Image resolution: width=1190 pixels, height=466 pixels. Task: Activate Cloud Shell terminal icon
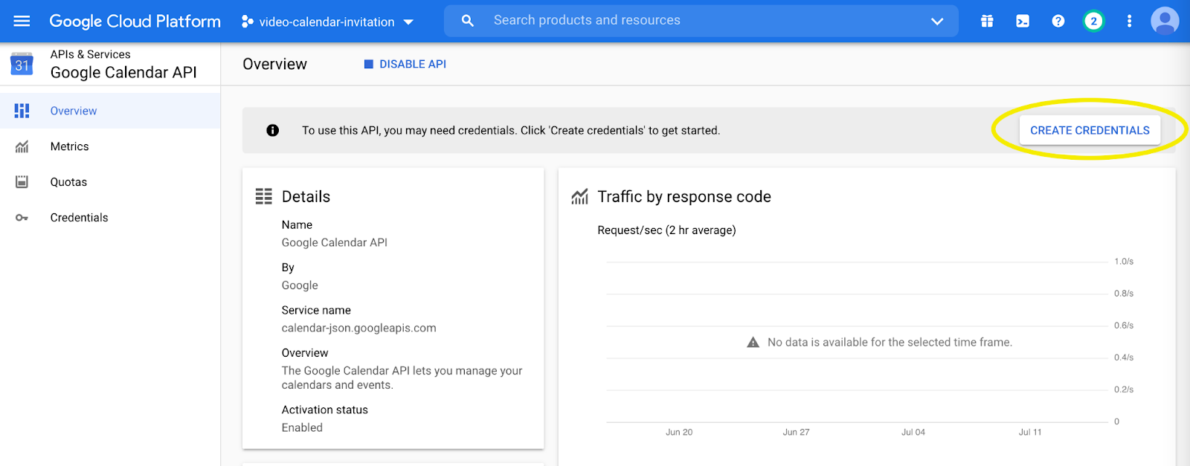1023,21
